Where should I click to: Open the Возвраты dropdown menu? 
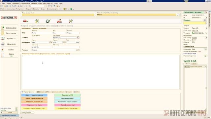click(36, 9)
